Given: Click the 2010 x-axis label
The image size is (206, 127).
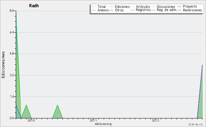Looking at the screenshot, I should coord(31,120).
